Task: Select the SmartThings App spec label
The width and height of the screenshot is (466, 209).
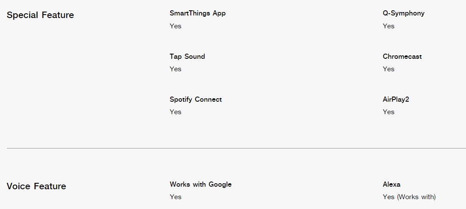Action: (x=198, y=13)
